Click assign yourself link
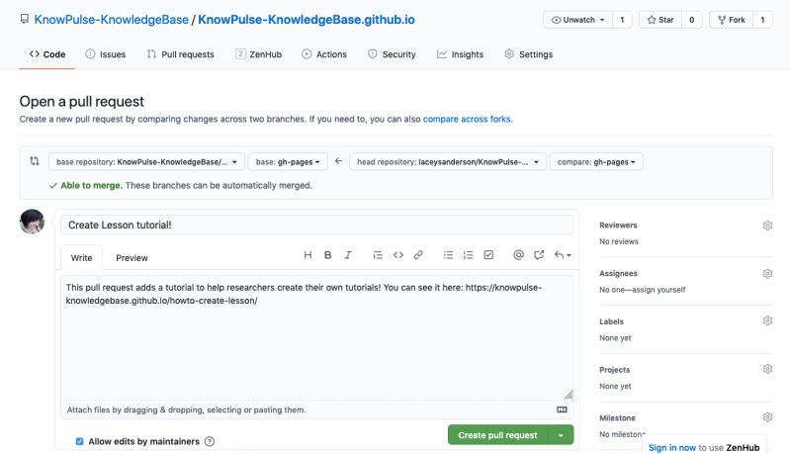Screen dimensions: 791x454 coord(657,290)
